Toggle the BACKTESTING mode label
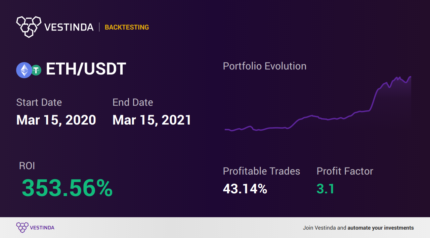The image size is (430, 238). point(127,27)
